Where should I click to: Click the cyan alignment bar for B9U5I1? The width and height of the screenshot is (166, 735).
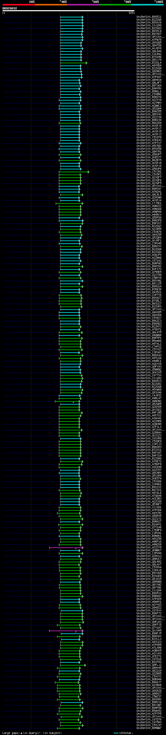coord(72,17)
